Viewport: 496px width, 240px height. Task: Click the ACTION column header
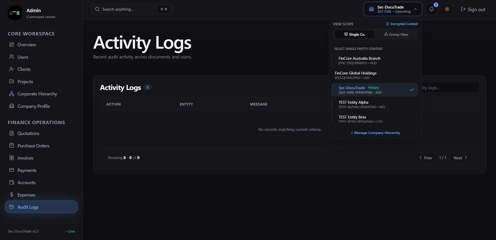[x=113, y=104]
